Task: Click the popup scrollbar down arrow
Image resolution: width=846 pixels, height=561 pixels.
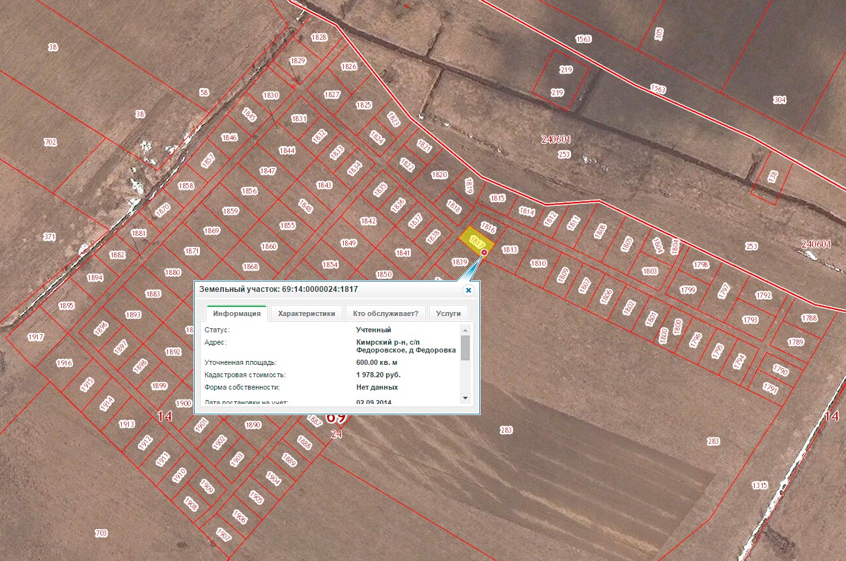Action: click(x=465, y=397)
